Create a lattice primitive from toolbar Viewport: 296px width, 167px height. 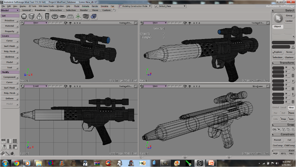(86, 16)
